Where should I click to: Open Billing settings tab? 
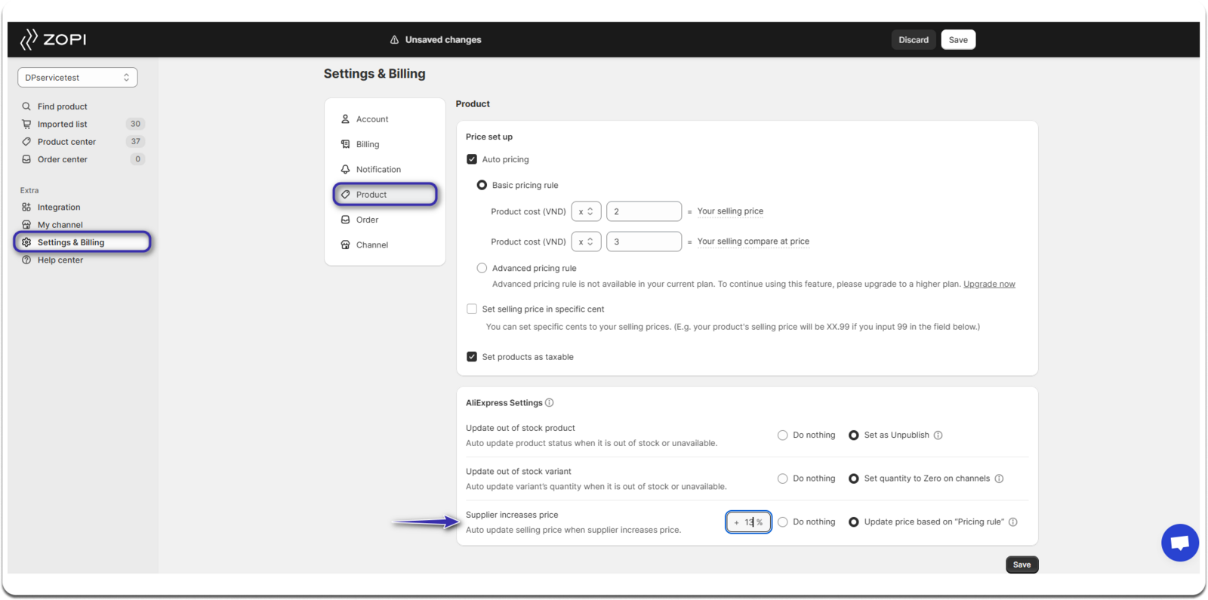(x=385, y=144)
